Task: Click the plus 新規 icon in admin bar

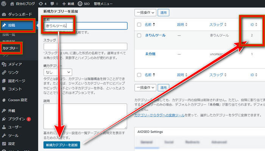Action: coord(64,4)
